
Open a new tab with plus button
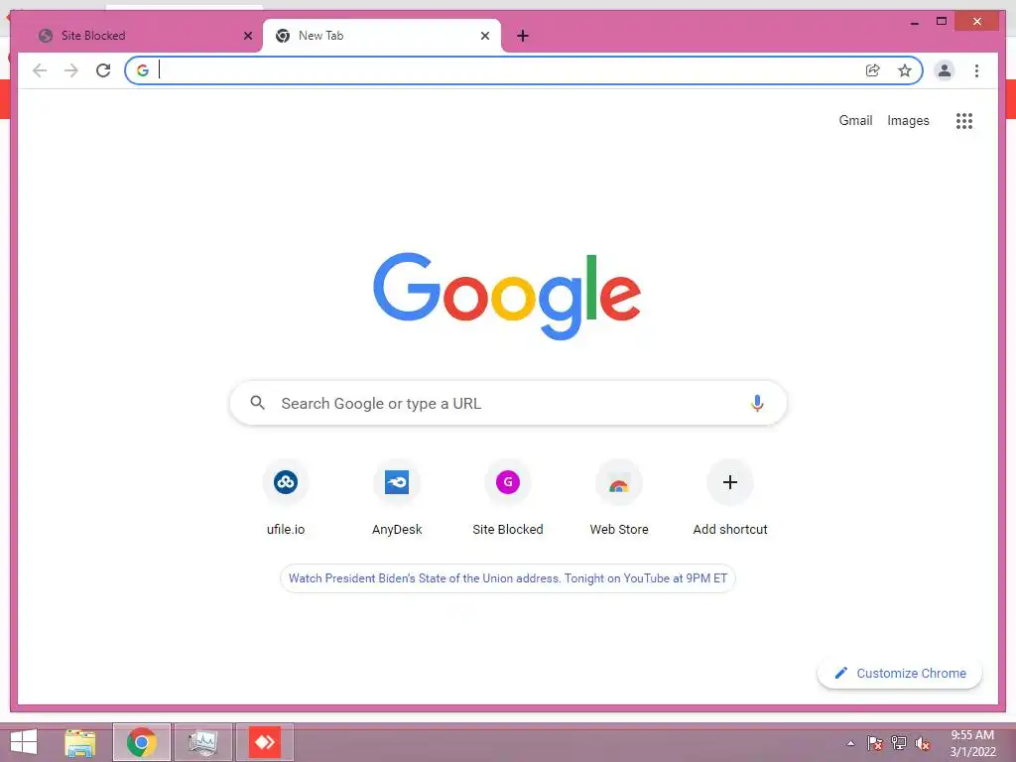523,36
